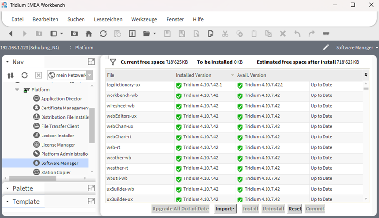The image size is (379, 218).
Task: Select the workbench-wb table row
Action: [234, 95]
